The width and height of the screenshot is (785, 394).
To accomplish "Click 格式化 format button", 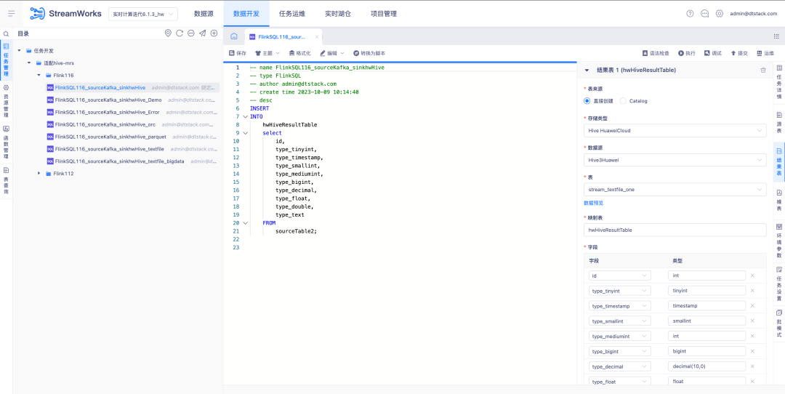I will (300, 52).
